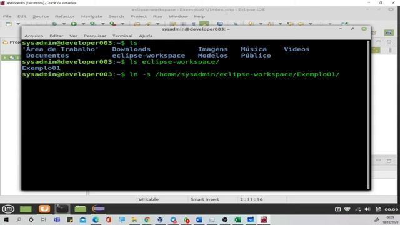Click 'Exemplo01' output line in terminal
Image resolution: width=400 pixels, height=225 pixels.
[x=41, y=68]
